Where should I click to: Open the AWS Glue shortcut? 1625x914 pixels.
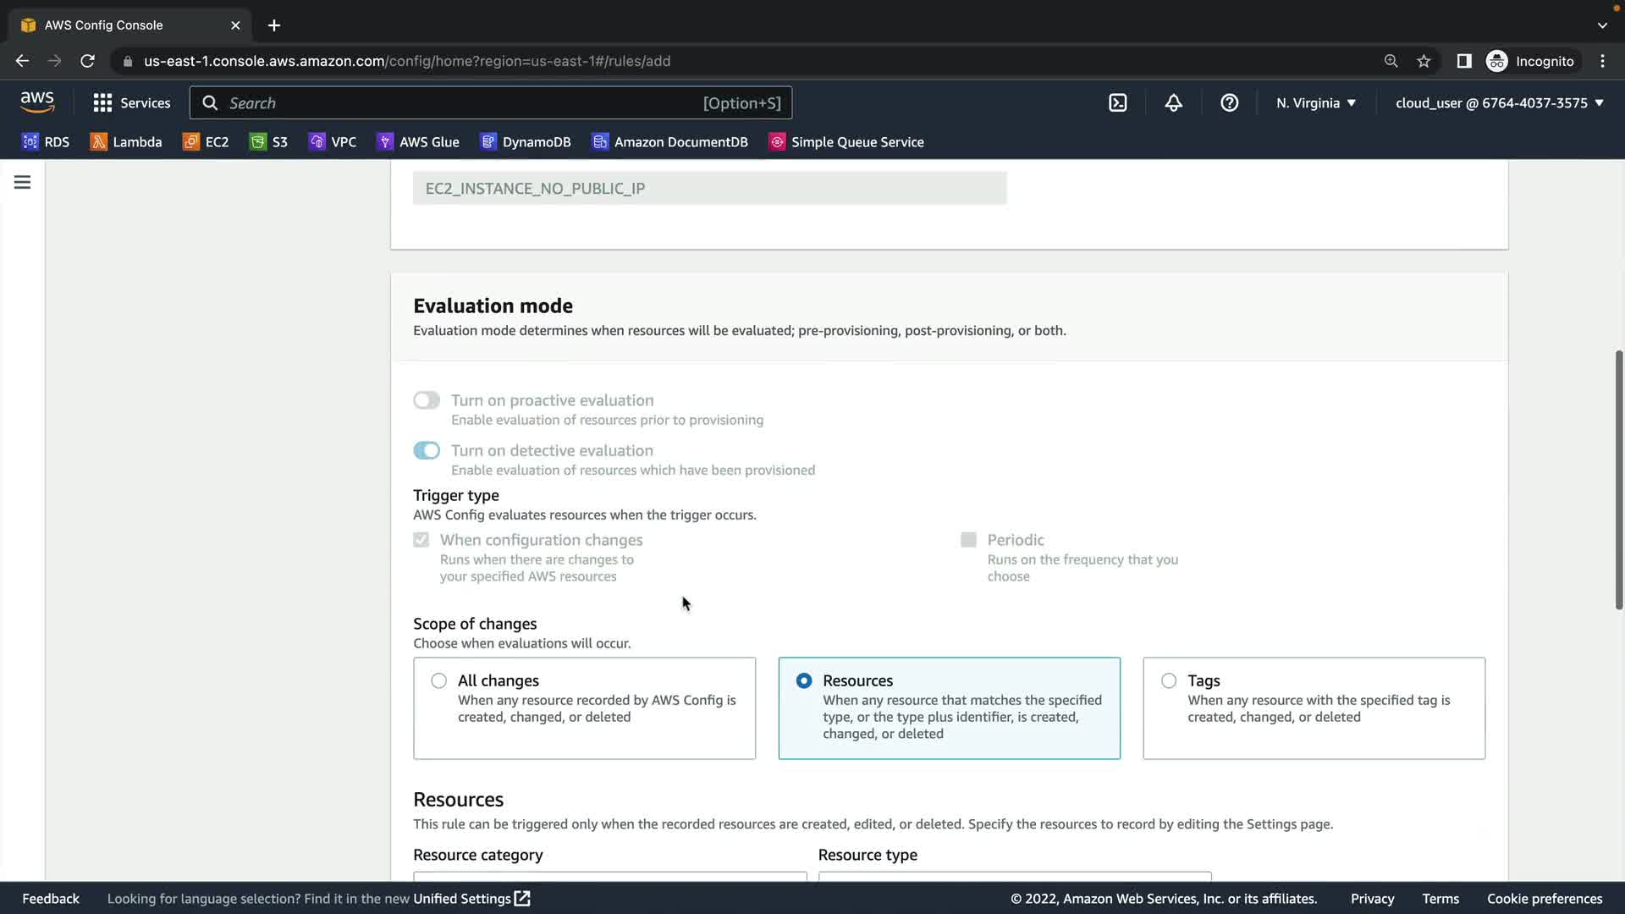pyautogui.click(x=418, y=141)
